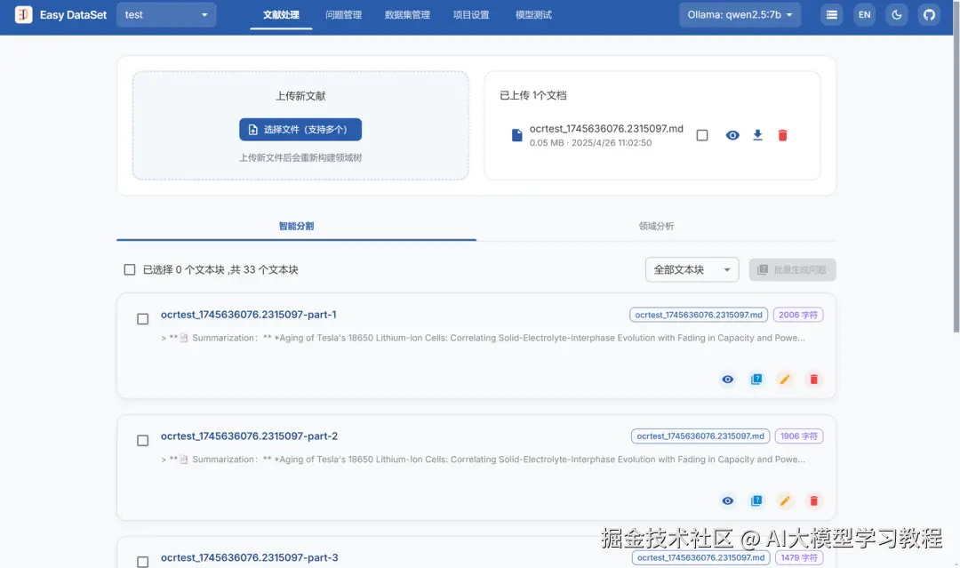Open the task list icon in header
Viewport: 960px width, 568px height.
[x=831, y=15]
